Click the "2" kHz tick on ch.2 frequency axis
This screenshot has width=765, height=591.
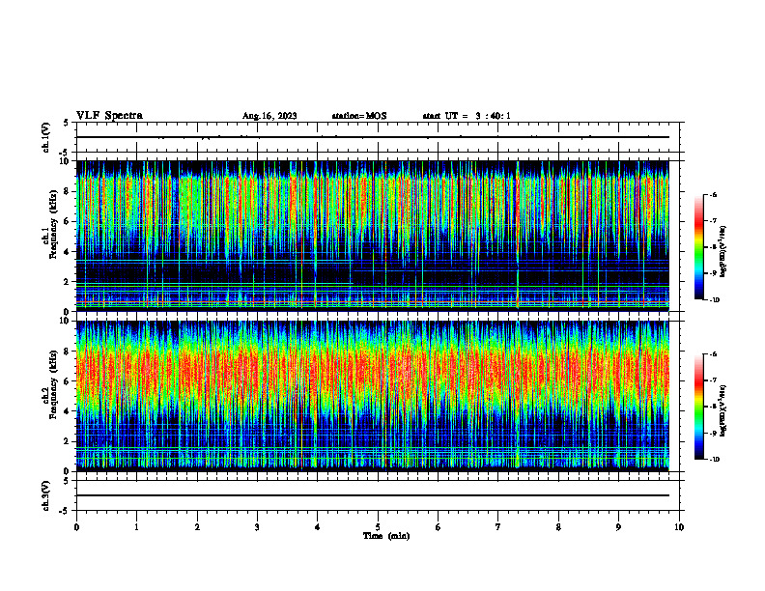68,441
